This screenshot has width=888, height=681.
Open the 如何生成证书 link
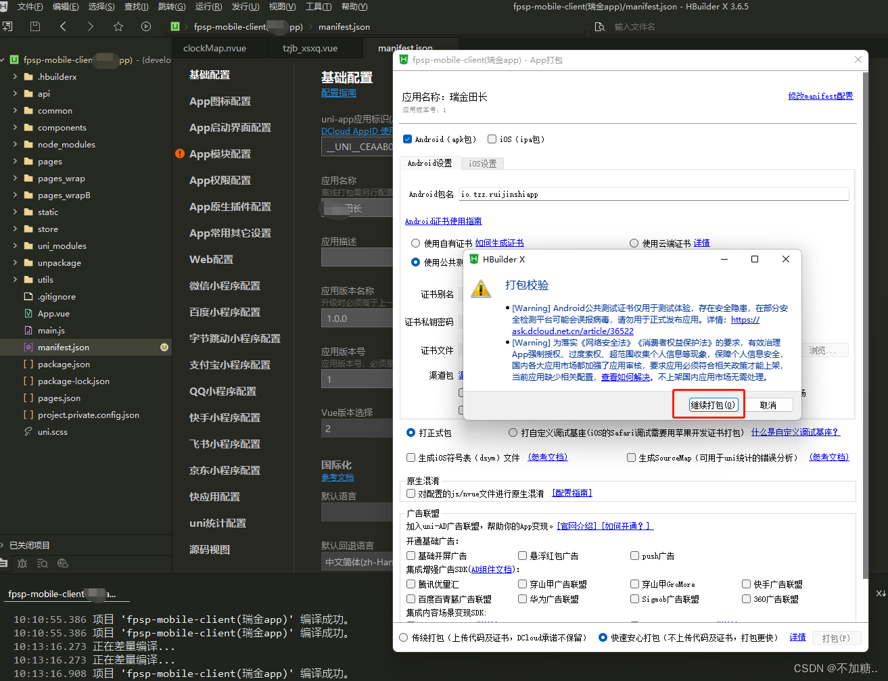coord(499,243)
